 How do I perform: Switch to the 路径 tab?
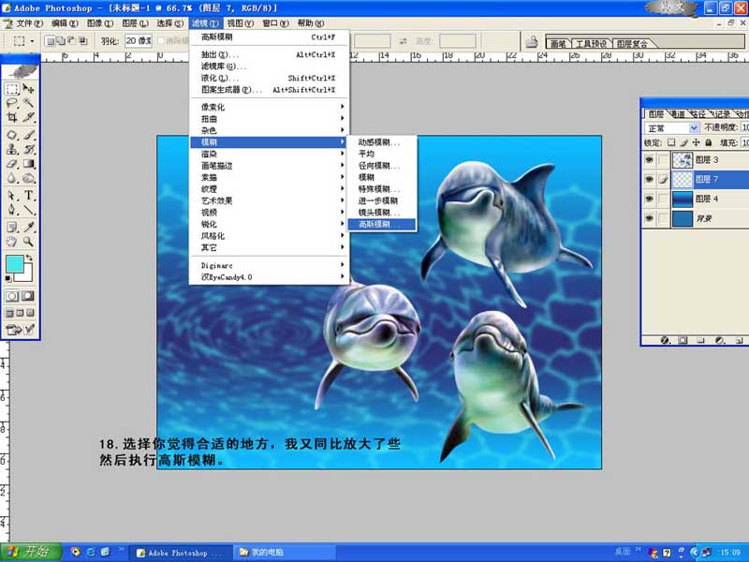pos(698,114)
